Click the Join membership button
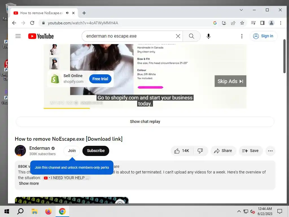The width and height of the screenshot is (289, 217). pyautogui.click(x=72, y=151)
